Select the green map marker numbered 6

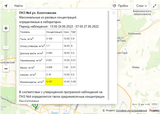[x=35, y=106]
